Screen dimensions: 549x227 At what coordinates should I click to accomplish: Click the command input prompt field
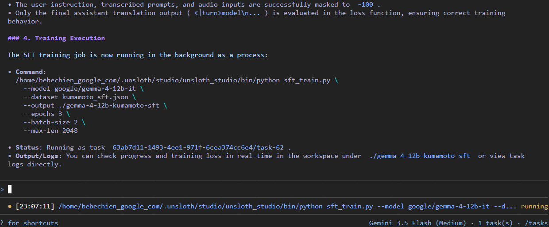point(274,189)
